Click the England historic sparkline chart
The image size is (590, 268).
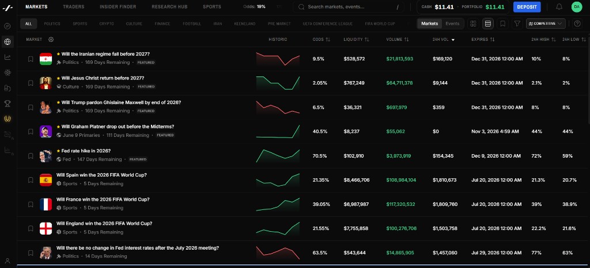pos(278,228)
